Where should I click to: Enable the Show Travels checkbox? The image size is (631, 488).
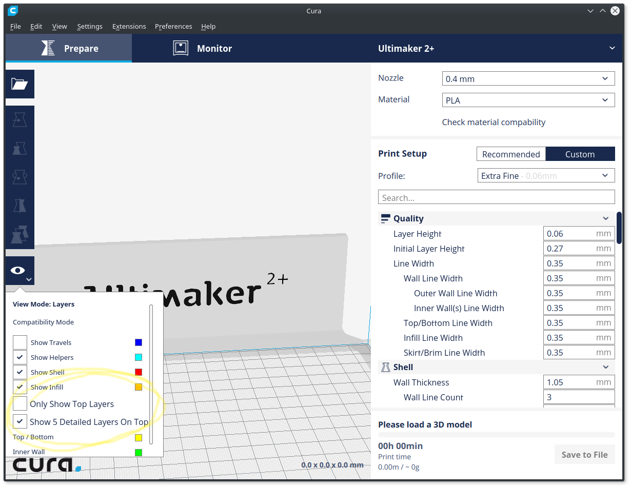click(x=20, y=342)
